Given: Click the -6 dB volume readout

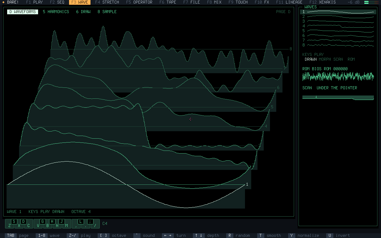Looking at the screenshot, I should pyautogui.click(x=354, y=2).
